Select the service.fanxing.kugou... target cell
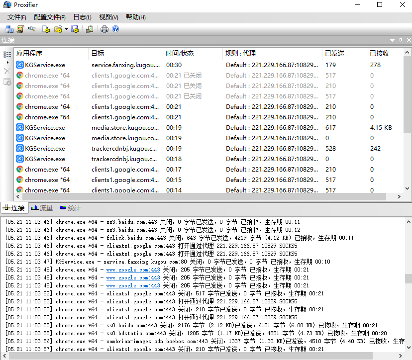The image size is (412, 360). pyautogui.click(x=125, y=65)
